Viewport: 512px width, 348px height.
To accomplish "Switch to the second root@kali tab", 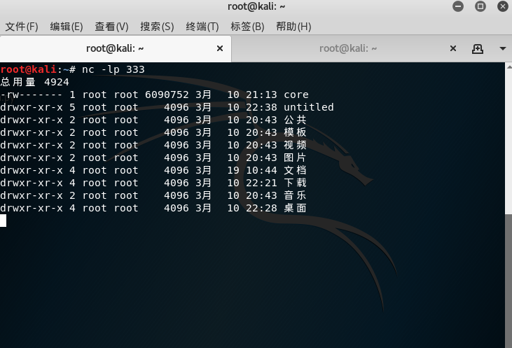I will [348, 48].
